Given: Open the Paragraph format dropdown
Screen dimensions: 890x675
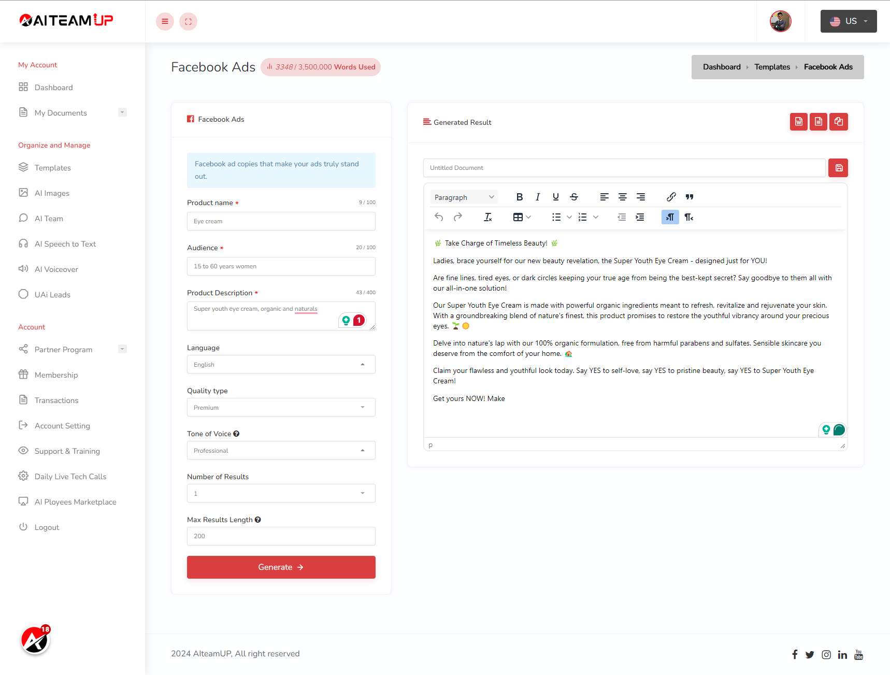Looking at the screenshot, I should point(464,197).
